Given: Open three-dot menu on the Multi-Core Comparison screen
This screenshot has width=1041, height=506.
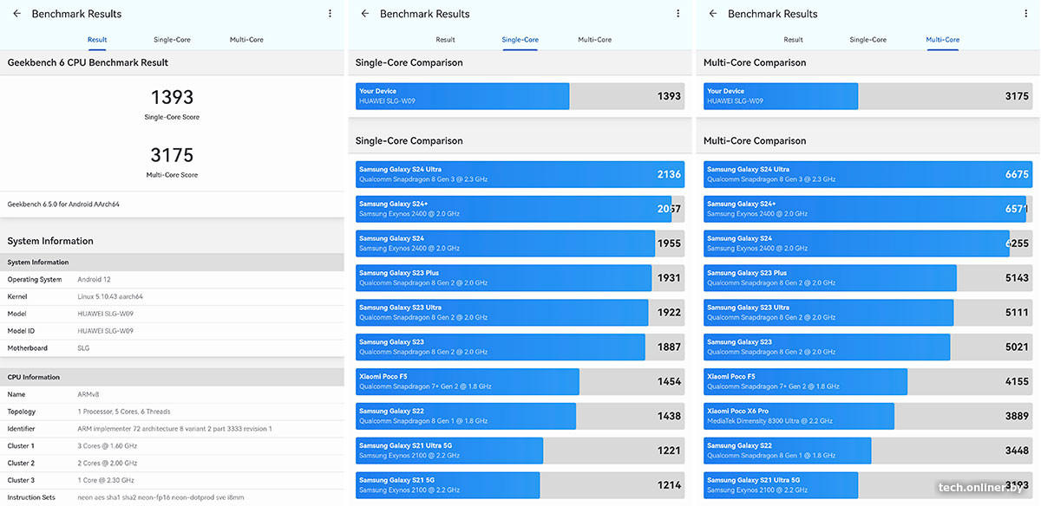Looking at the screenshot, I should coord(1026,14).
